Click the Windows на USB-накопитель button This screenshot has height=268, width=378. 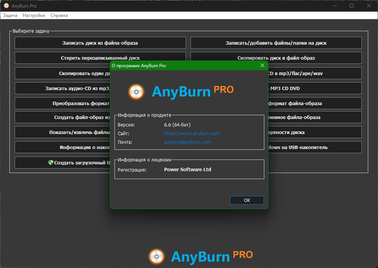point(315,148)
